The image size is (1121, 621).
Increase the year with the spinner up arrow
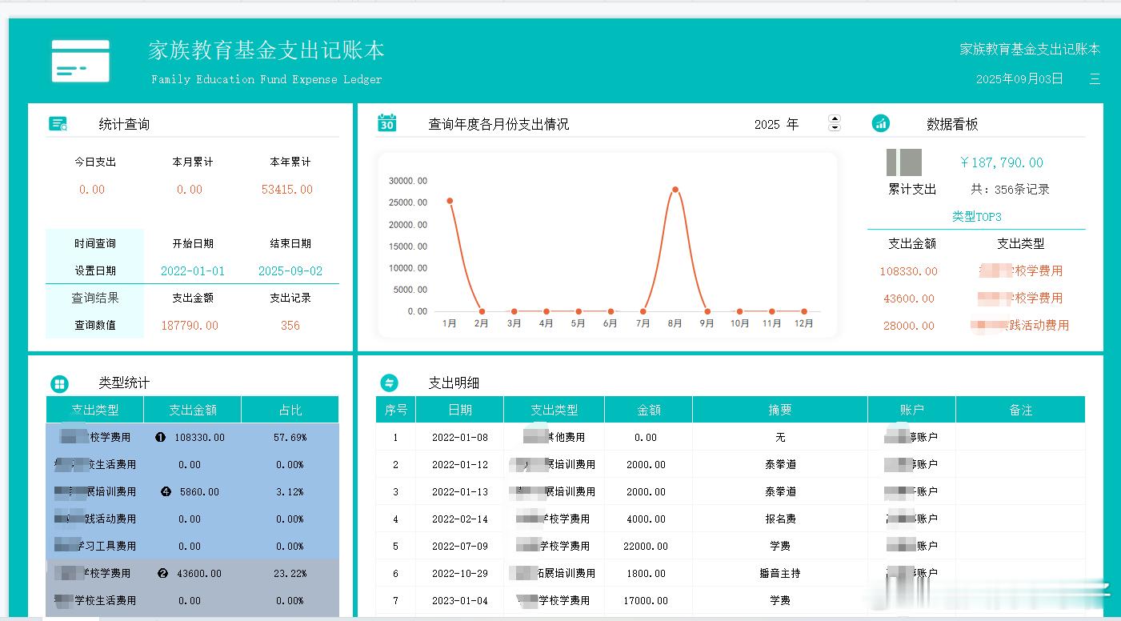835,119
